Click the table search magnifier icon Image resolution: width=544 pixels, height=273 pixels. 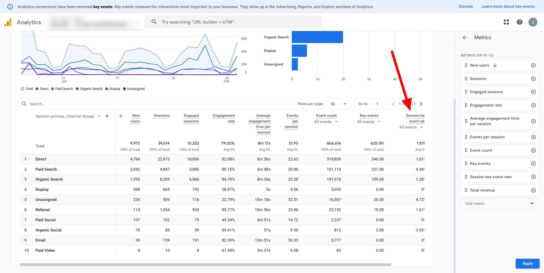tap(24, 104)
